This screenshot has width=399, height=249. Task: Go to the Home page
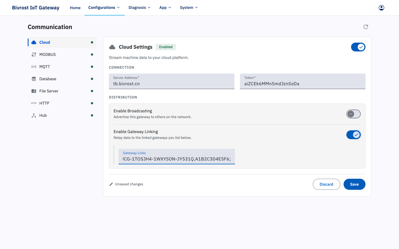point(75,8)
